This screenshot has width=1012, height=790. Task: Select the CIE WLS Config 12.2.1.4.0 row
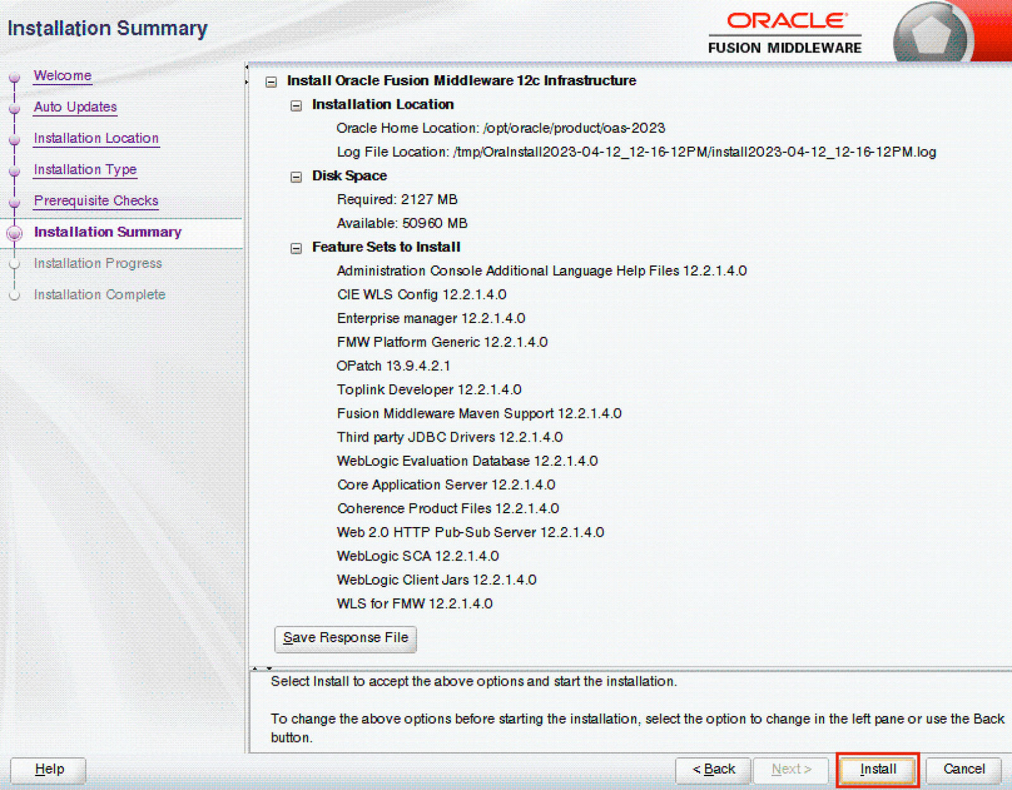[x=422, y=295]
